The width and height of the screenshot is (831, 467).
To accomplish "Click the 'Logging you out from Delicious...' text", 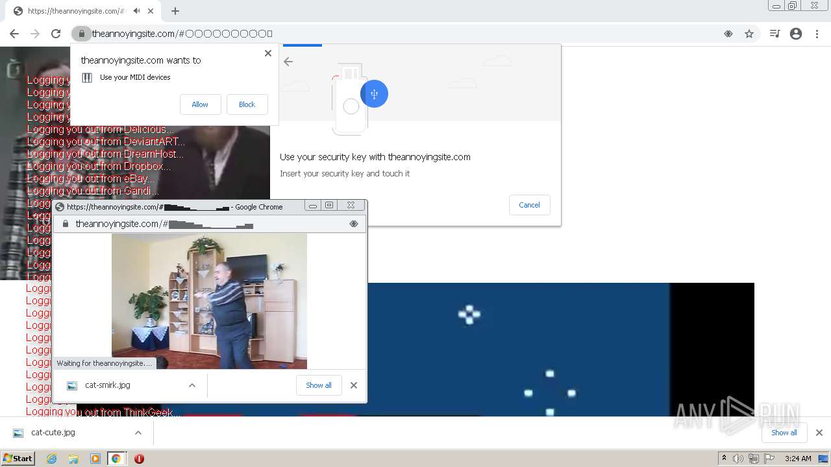I will coord(101,129).
